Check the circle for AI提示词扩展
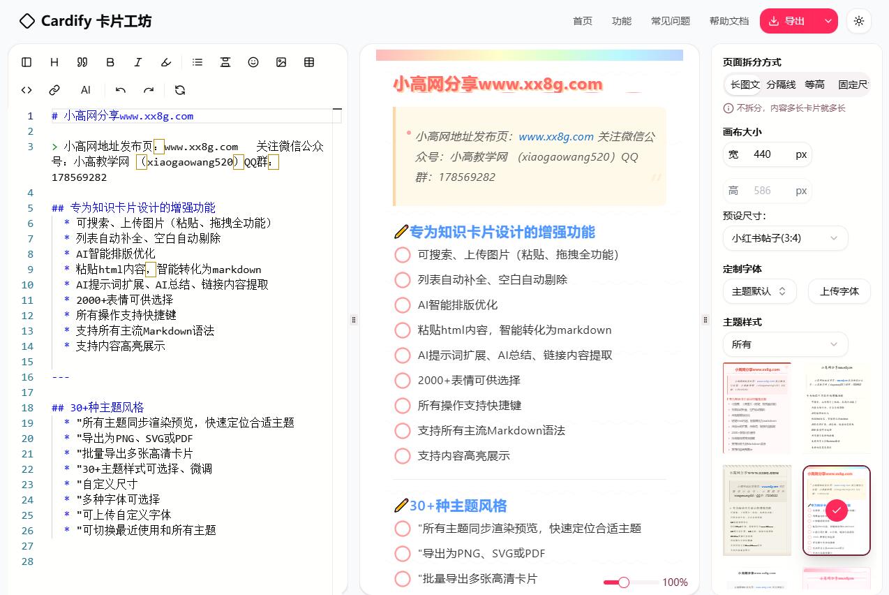The height and width of the screenshot is (595, 889). 403,355
